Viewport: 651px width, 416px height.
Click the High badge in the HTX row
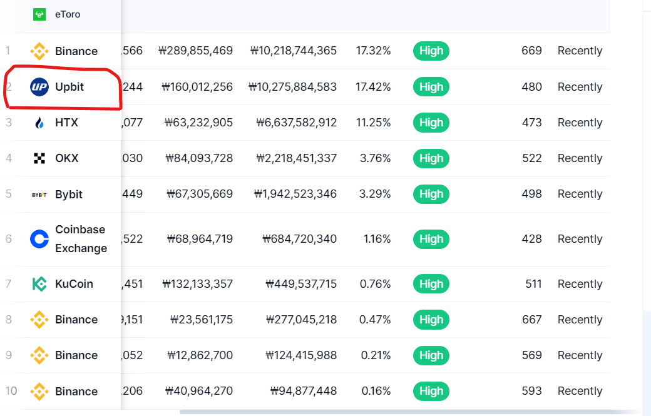tap(431, 123)
